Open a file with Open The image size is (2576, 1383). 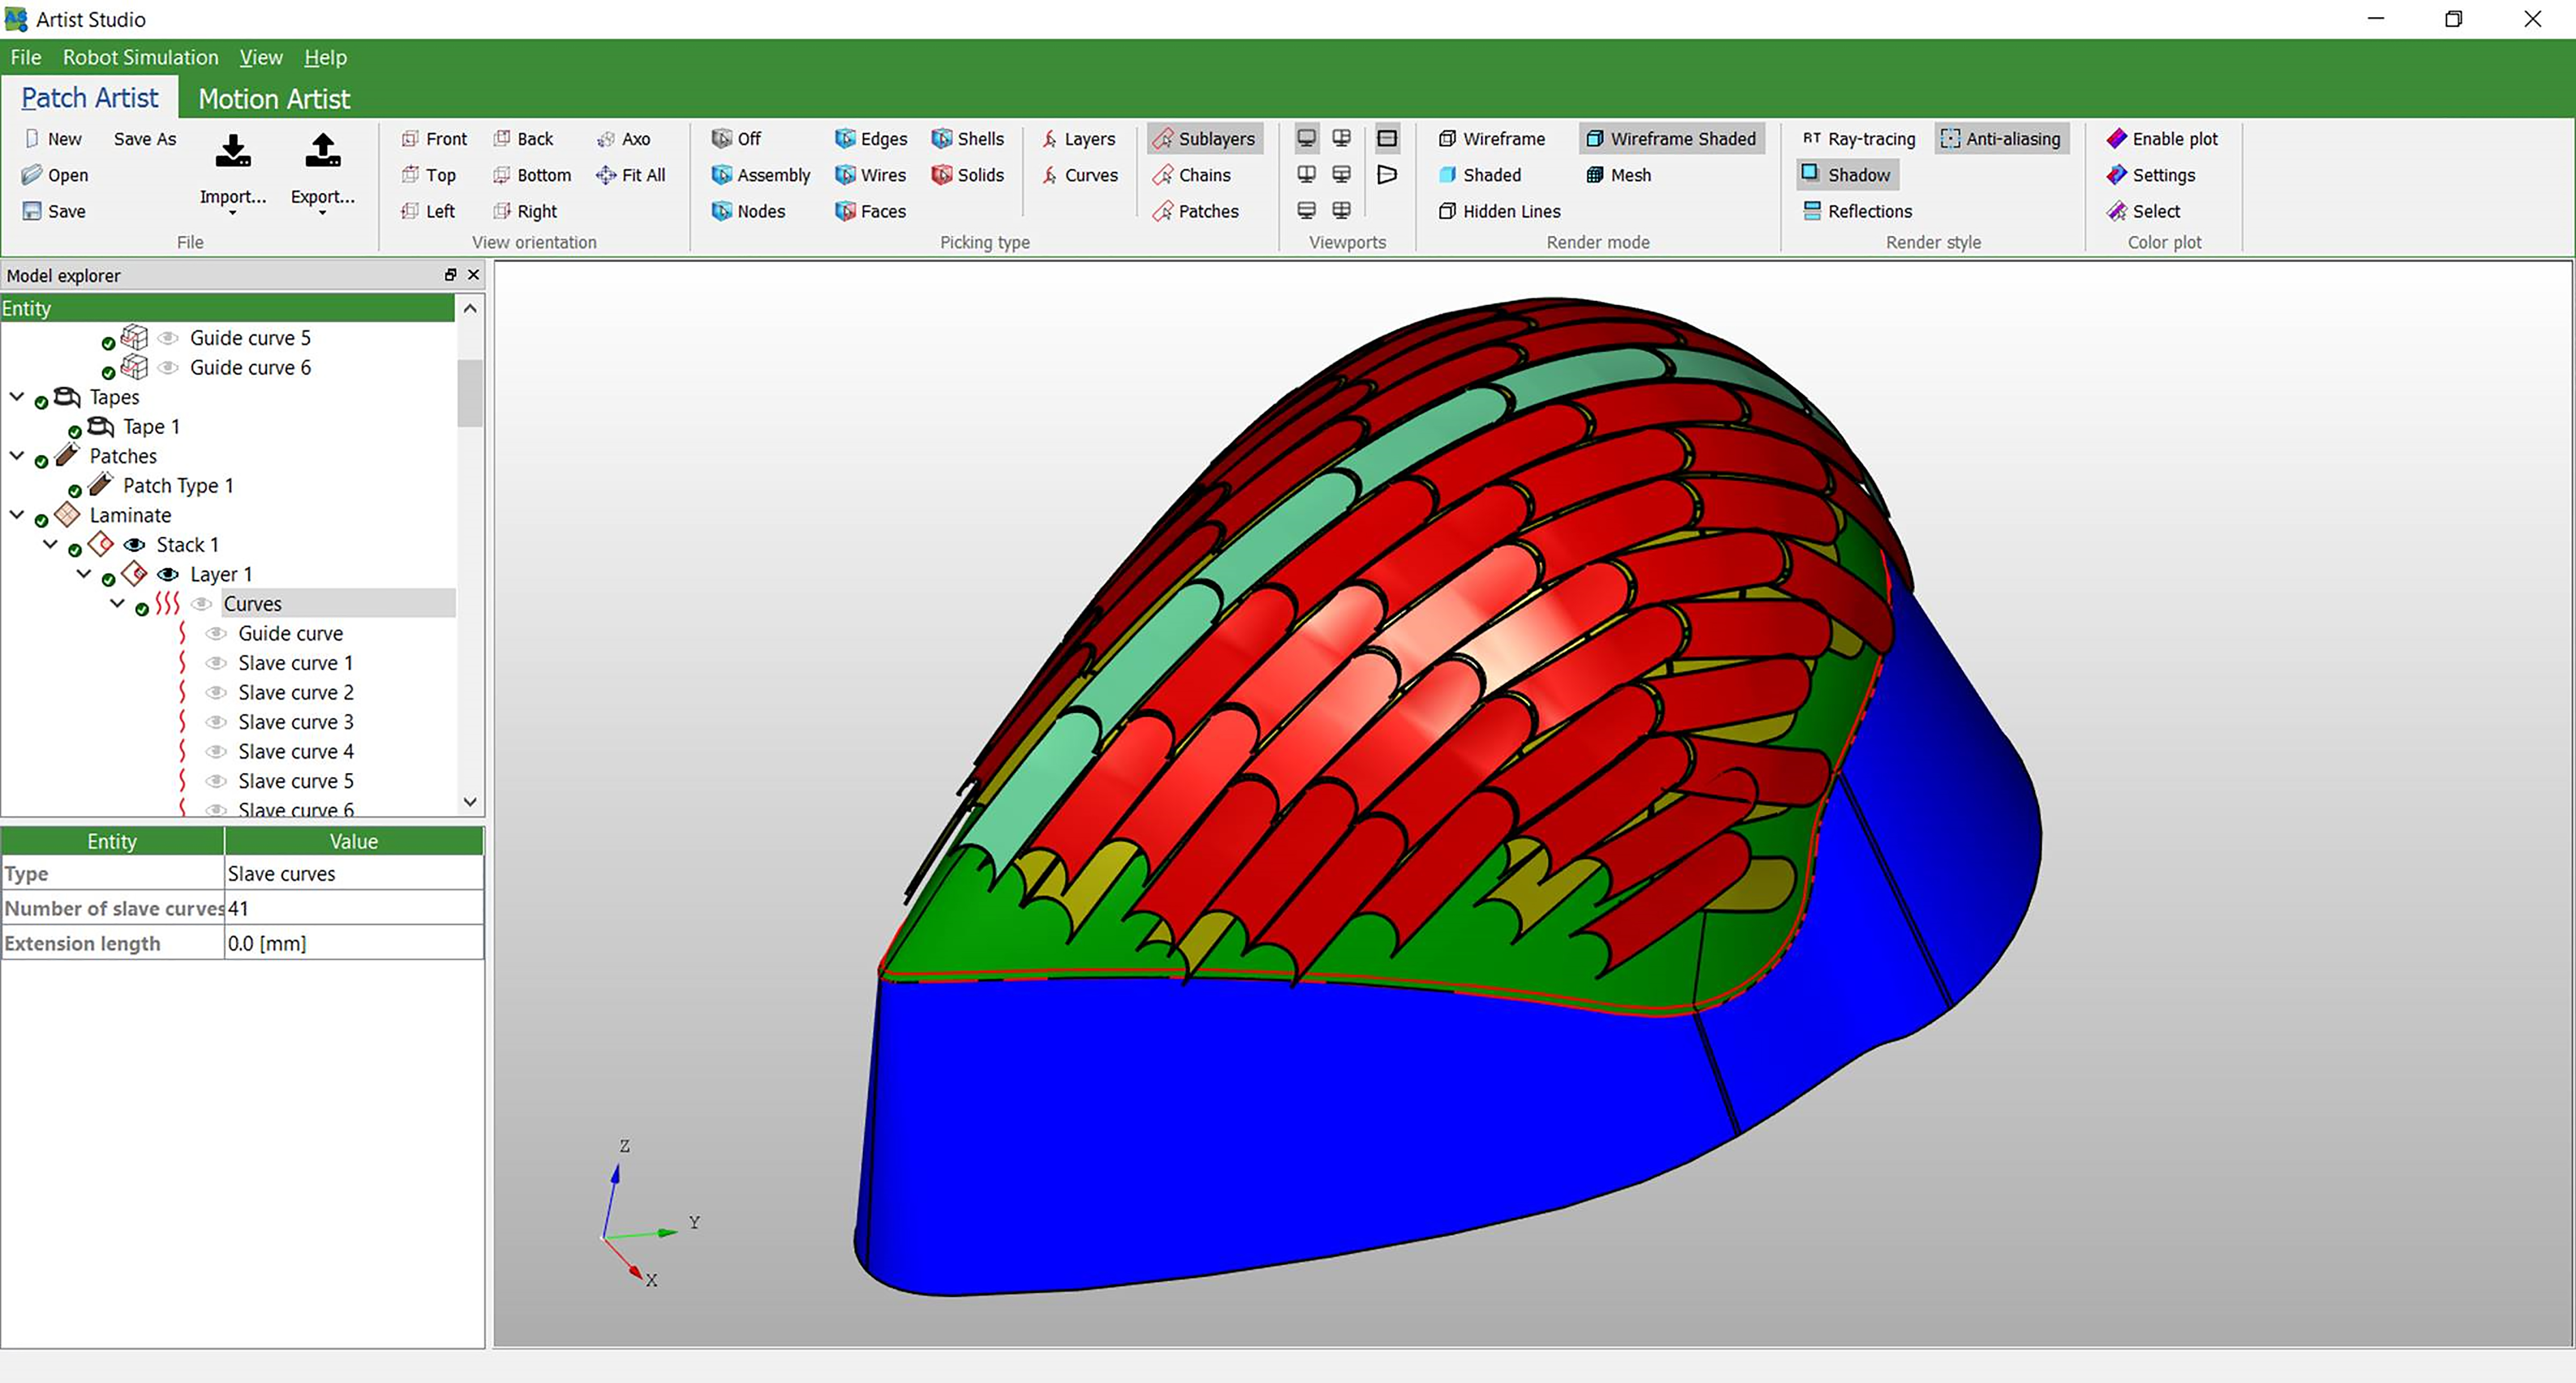coord(55,175)
